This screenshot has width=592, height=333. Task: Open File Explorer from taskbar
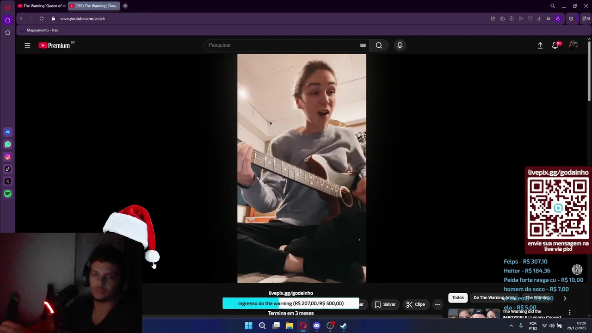(x=290, y=326)
